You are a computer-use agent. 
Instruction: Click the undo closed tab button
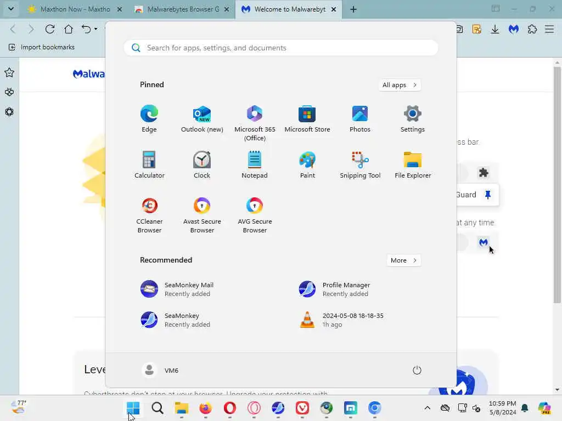pos(86,29)
